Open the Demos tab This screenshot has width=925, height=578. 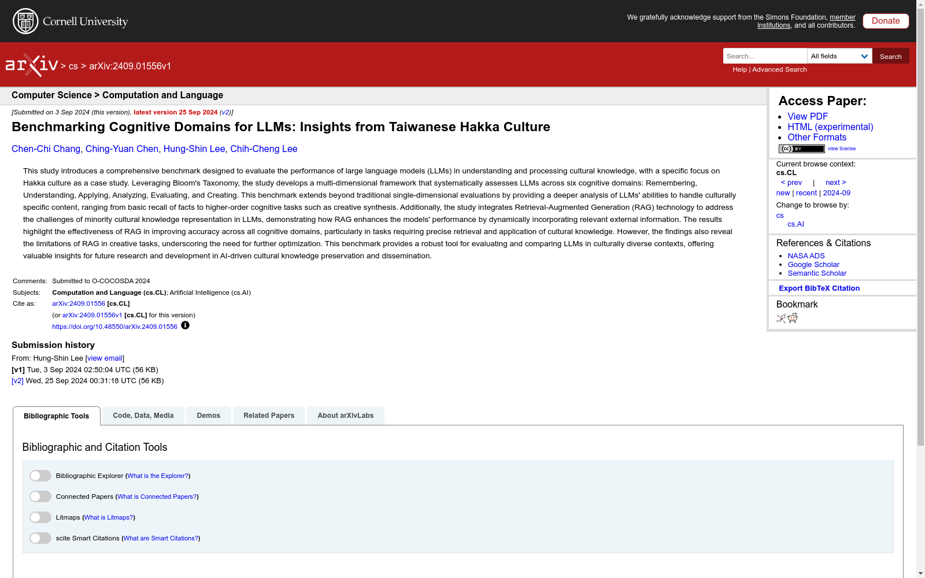[209, 416]
